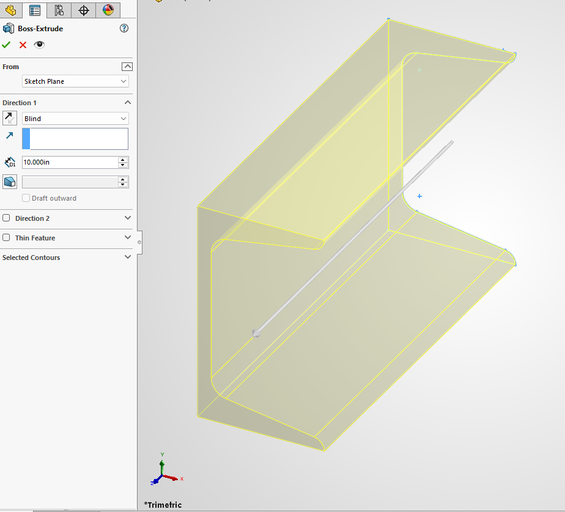Edit the 10.000in depth field
Screen dimensions: 565x512
pos(70,162)
